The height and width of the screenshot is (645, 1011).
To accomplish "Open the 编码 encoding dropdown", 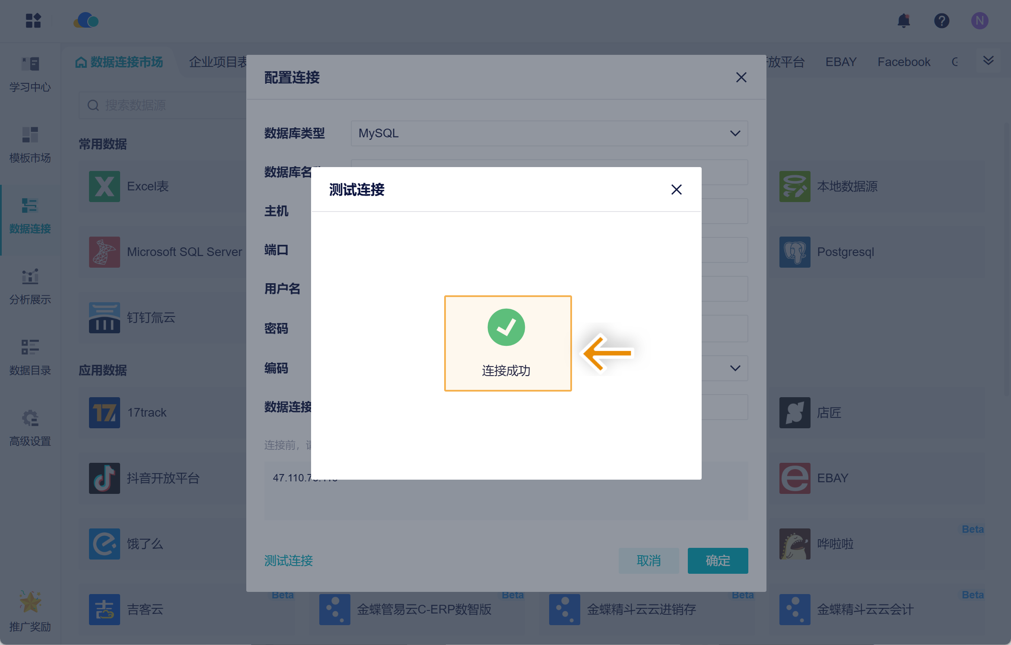I will pos(734,368).
